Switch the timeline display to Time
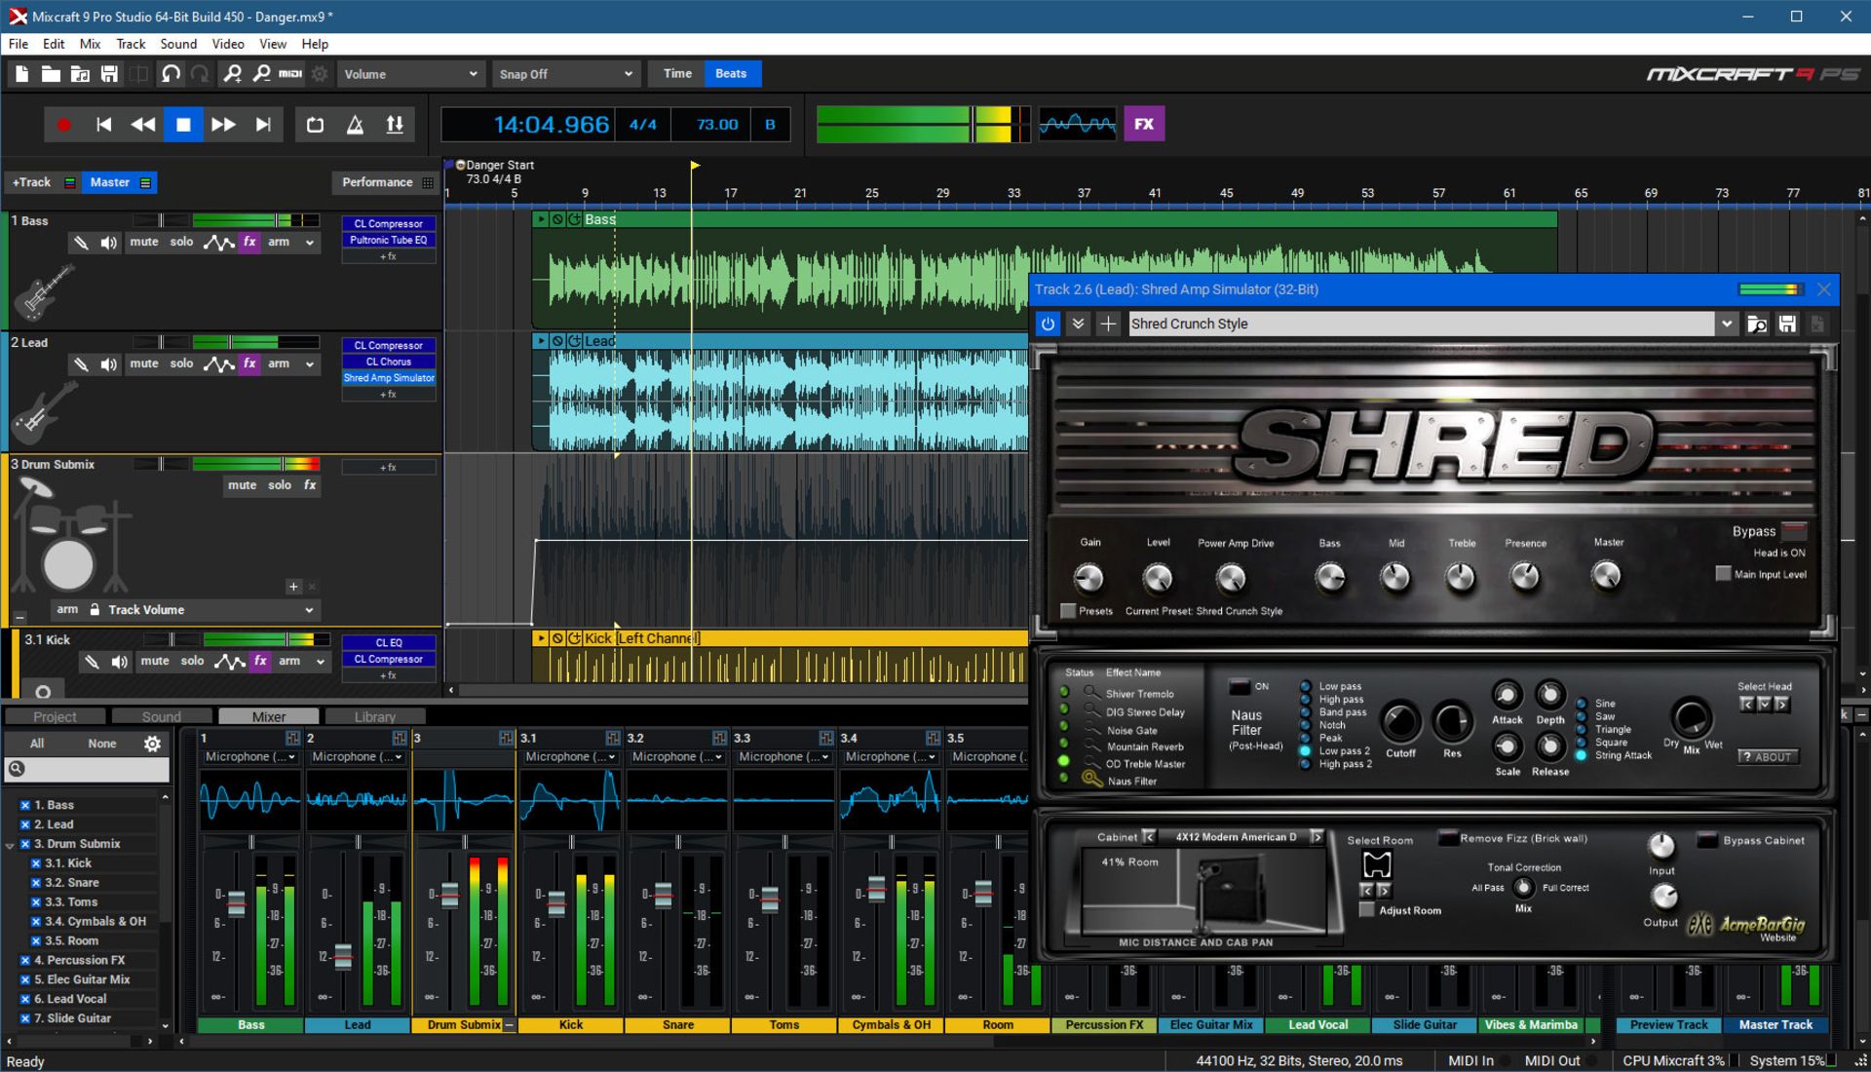 [x=677, y=74]
